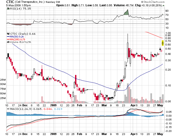This screenshot has height=136, width=173.
Task: Click the red MA(200) line swatch in legend
Action: [x=8, y=39]
